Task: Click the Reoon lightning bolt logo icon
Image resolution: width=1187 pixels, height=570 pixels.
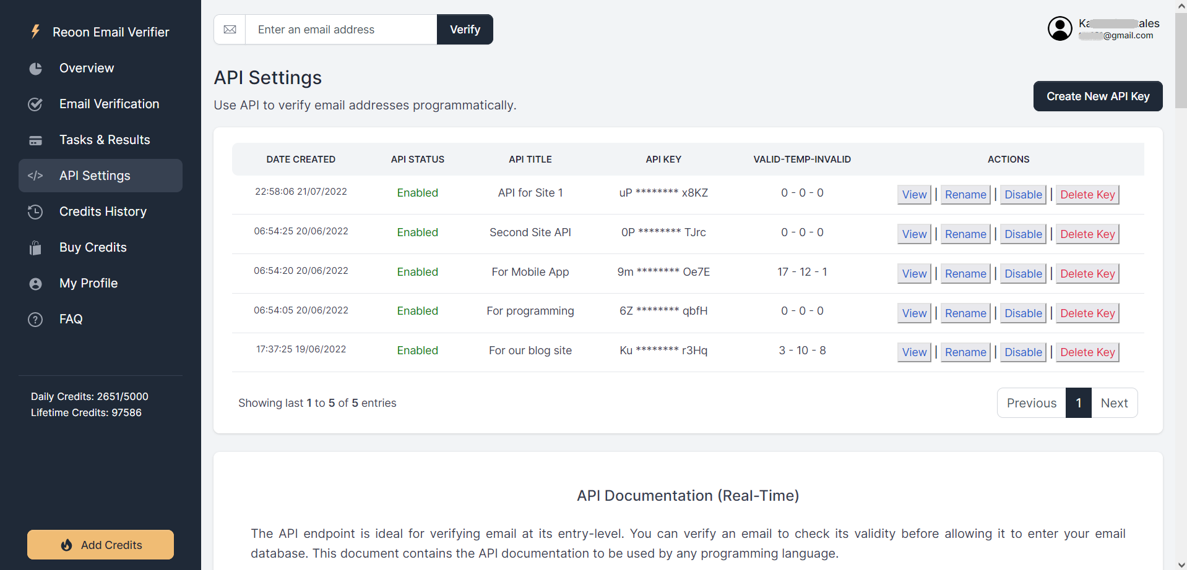Action: point(36,32)
